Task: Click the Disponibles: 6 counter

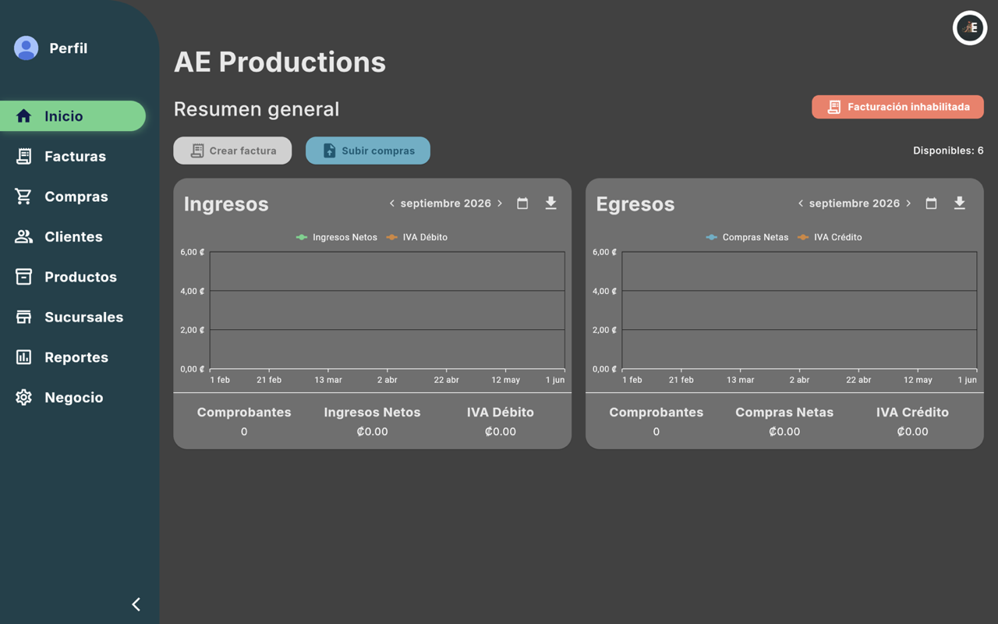Action: [x=948, y=151]
